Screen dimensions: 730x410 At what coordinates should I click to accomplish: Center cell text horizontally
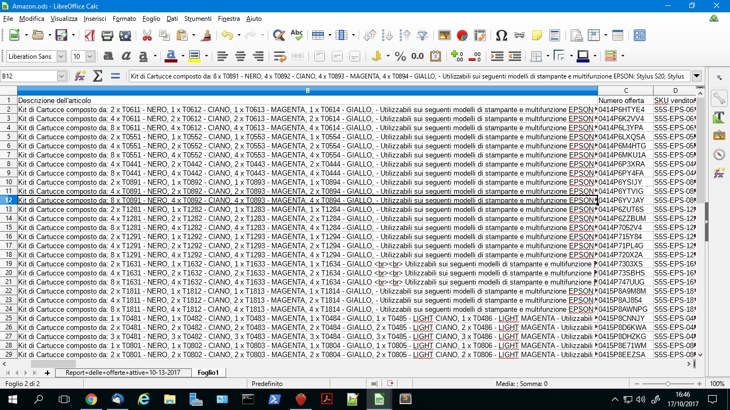click(x=240, y=56)
